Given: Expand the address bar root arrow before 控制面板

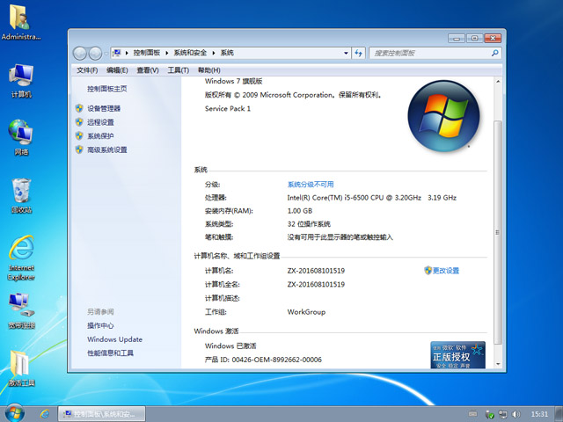Looking at the screenshot, I should point(127,53).
